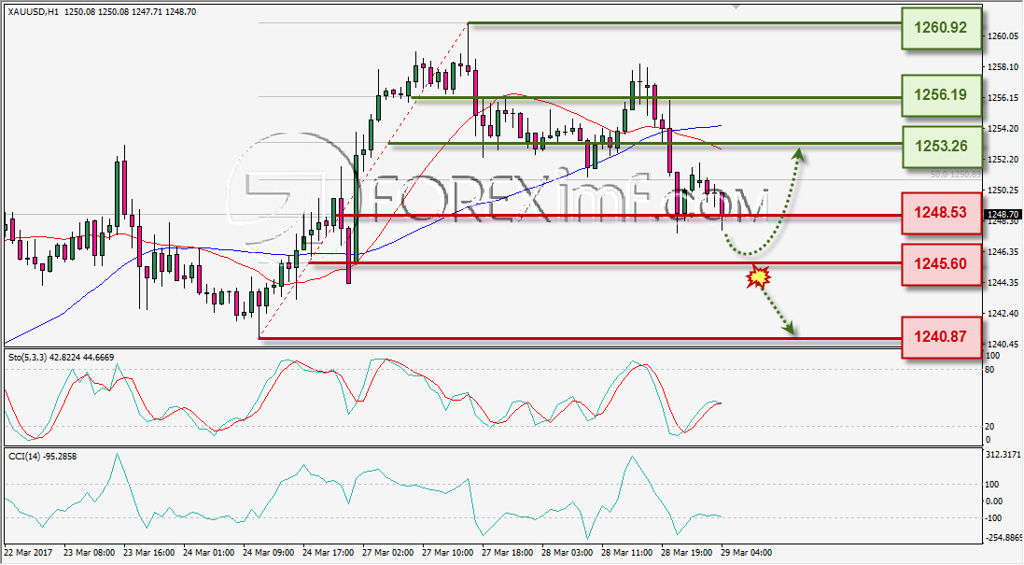1024x565 pixels.
Task: Click the yellow-red explosion breakout marker
Action: tap(759, 277)
